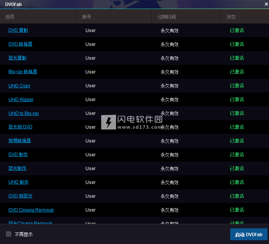Click the DVD 到蓝光 link
The height and width of the screenshot is (244, 269).
21,196
